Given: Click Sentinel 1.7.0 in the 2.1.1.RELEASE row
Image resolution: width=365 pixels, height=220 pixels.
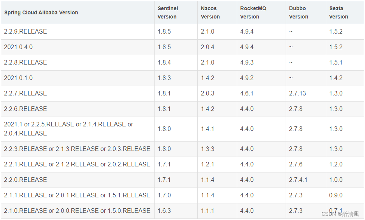Looking at the screenshot, I should [164, 195].
